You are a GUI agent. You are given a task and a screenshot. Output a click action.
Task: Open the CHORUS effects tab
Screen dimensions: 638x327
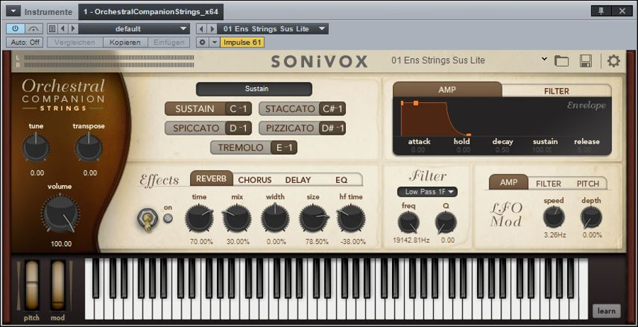pyautogui.click(x=254, y=179)
